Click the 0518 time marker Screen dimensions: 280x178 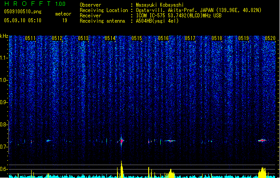coord(217,38)
